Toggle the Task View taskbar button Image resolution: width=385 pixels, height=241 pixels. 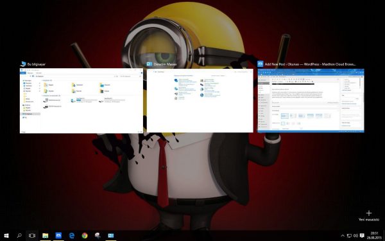click(32, 236)
